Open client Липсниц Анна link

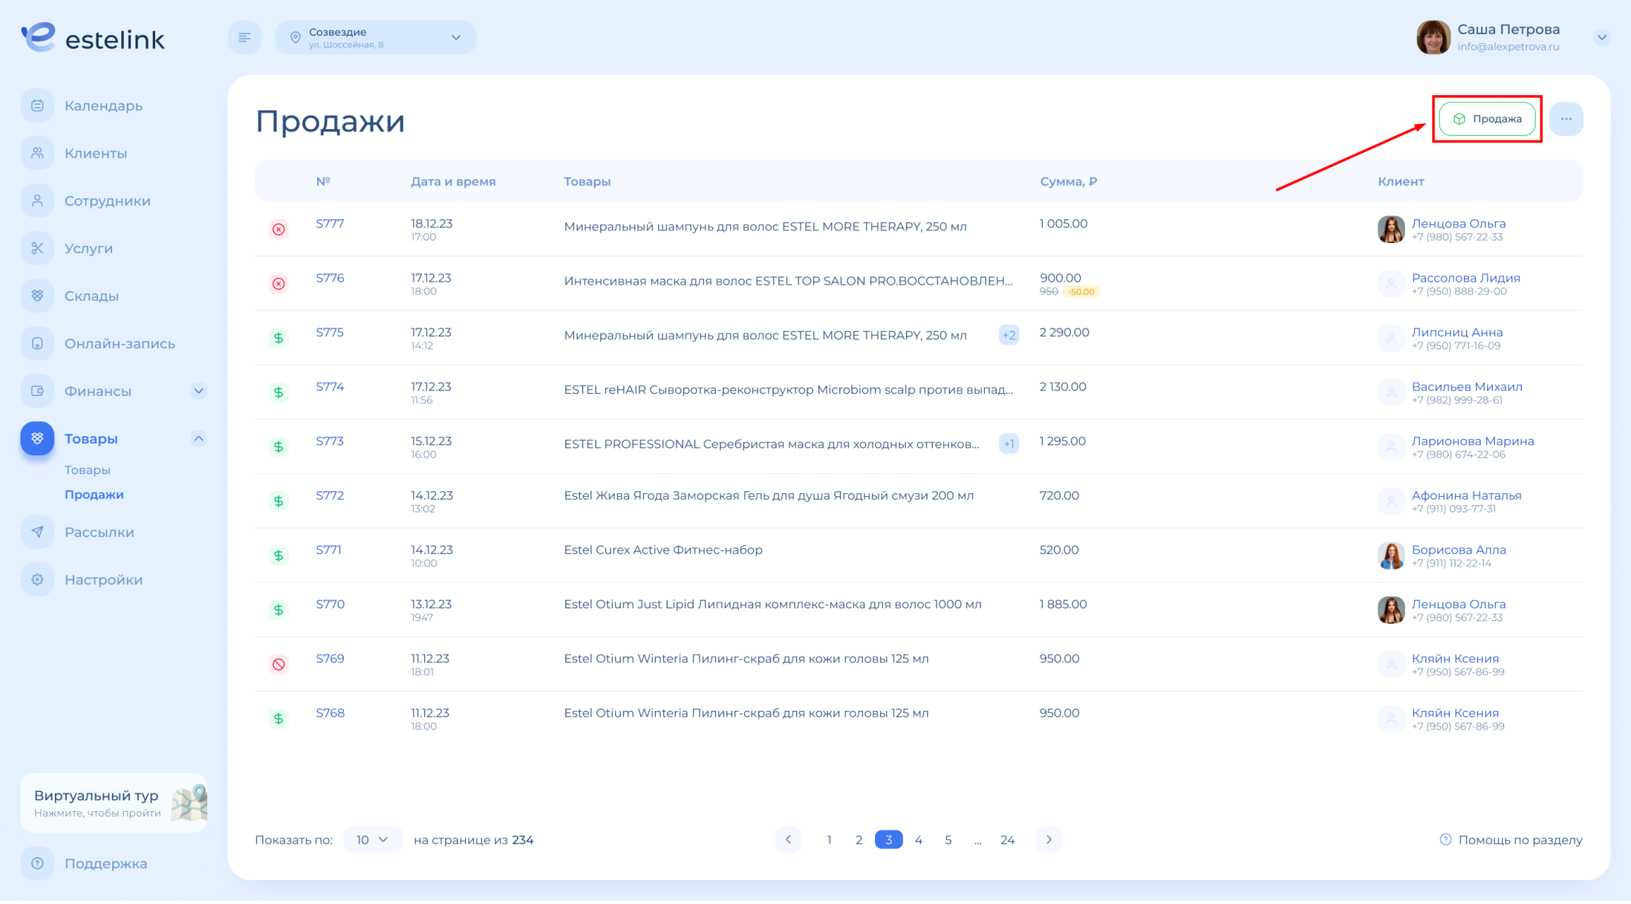tap(1456, 332)
